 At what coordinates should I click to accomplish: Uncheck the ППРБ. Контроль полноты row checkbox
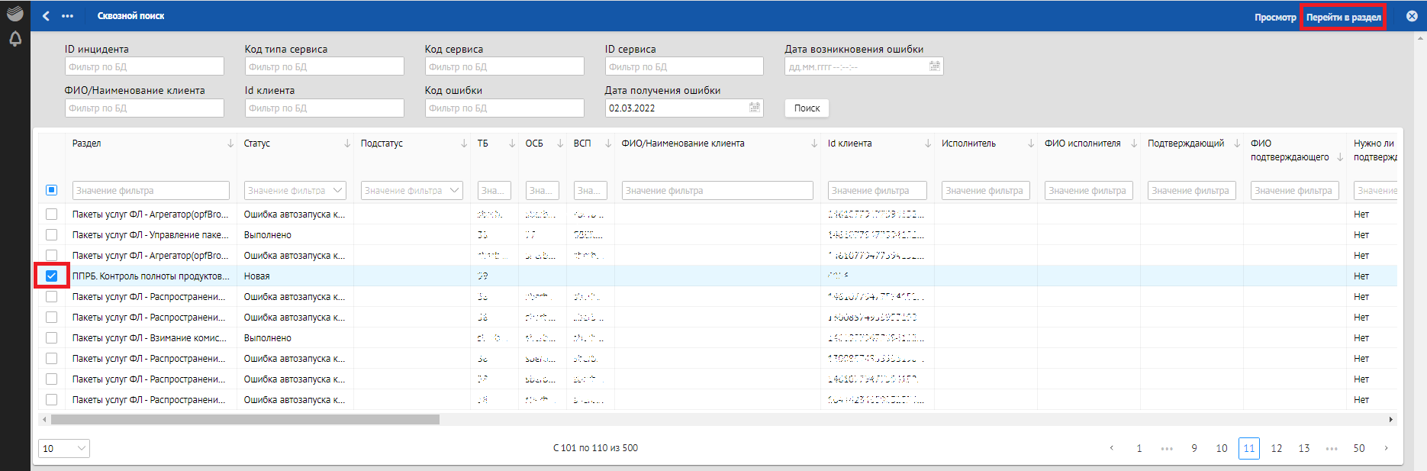[x=52, y=276]
